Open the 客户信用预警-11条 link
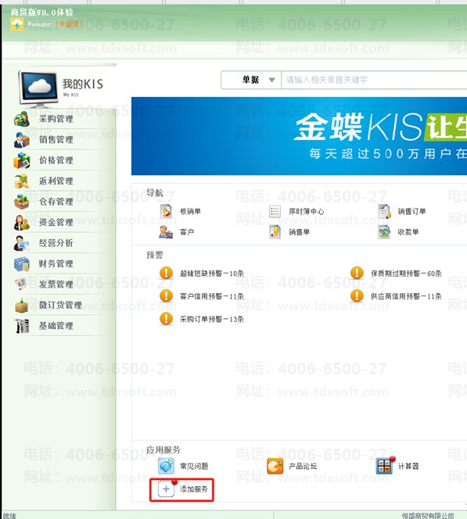The height and width of the screenshot is (519, 467). [x=212, y=296]
